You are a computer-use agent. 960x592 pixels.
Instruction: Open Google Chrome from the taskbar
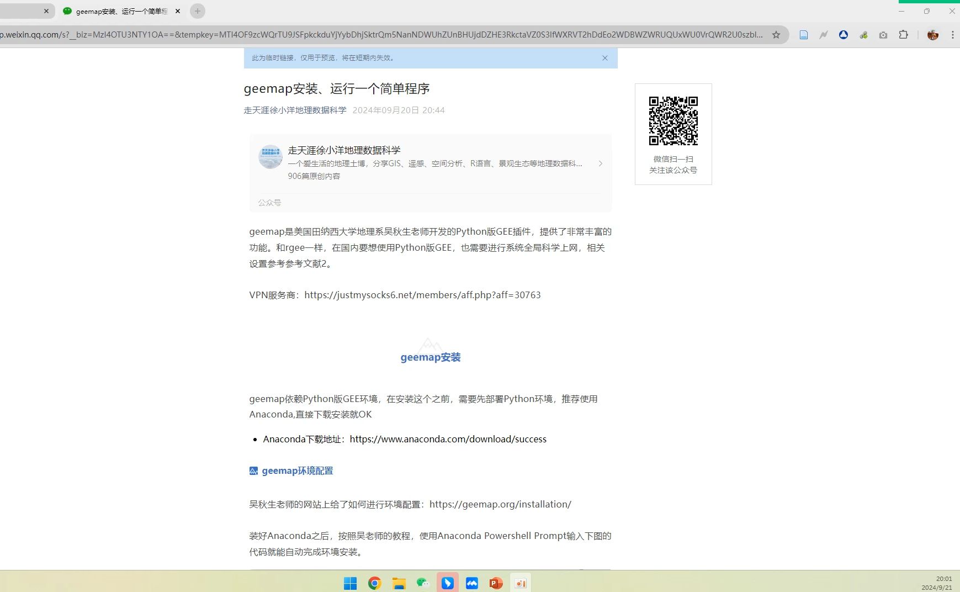pyautogui.click(x=375, y=583)
